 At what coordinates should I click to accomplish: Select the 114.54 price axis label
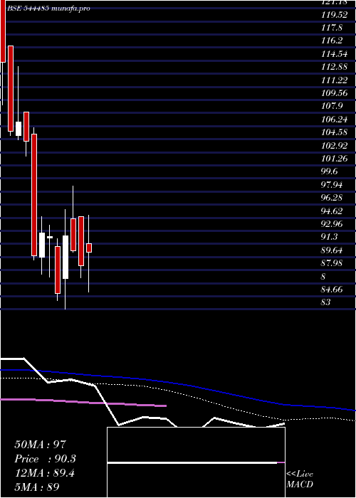[x=334, y=54]
